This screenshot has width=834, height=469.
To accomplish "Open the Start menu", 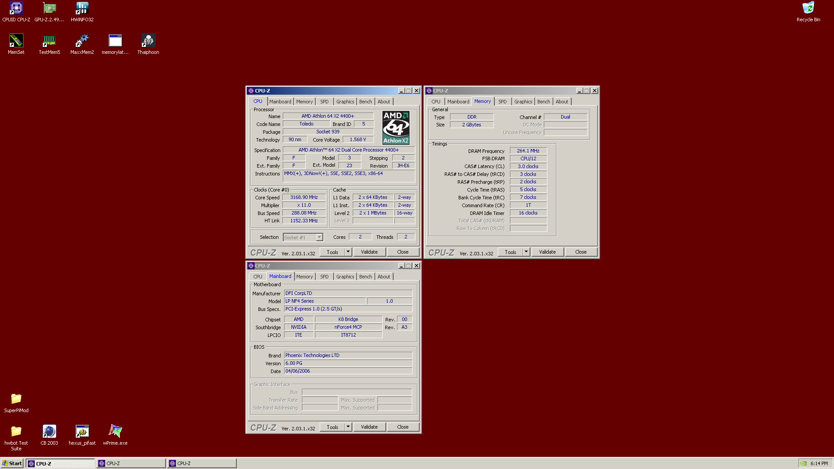I will [x=12, y=463].
